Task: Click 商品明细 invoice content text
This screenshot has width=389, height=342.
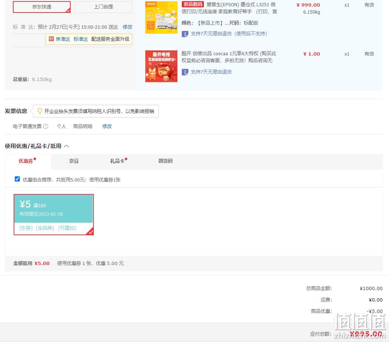Action: (x=82, y=126)
